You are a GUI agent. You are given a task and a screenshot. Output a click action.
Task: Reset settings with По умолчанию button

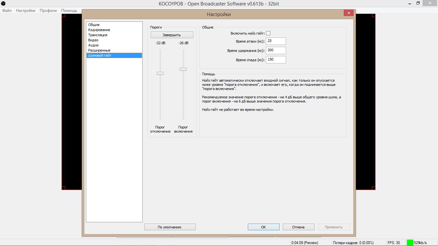click(170, 227)
